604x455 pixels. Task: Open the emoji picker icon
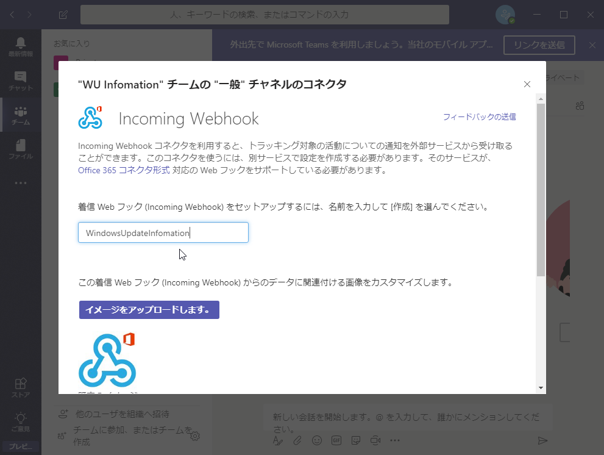[x=317, y=440]
